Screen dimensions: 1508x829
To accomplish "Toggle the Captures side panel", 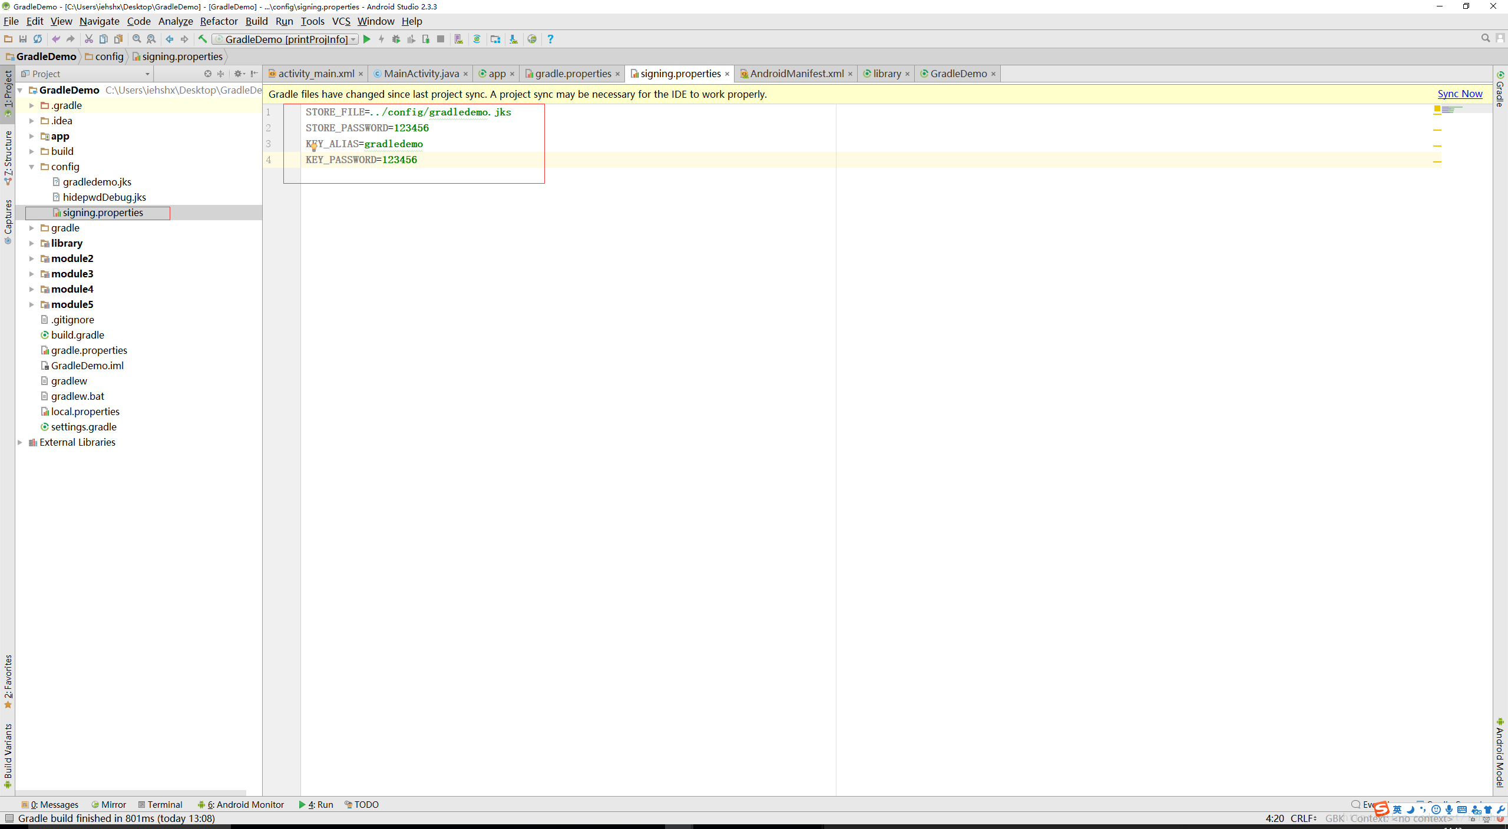I will point(8,221).
